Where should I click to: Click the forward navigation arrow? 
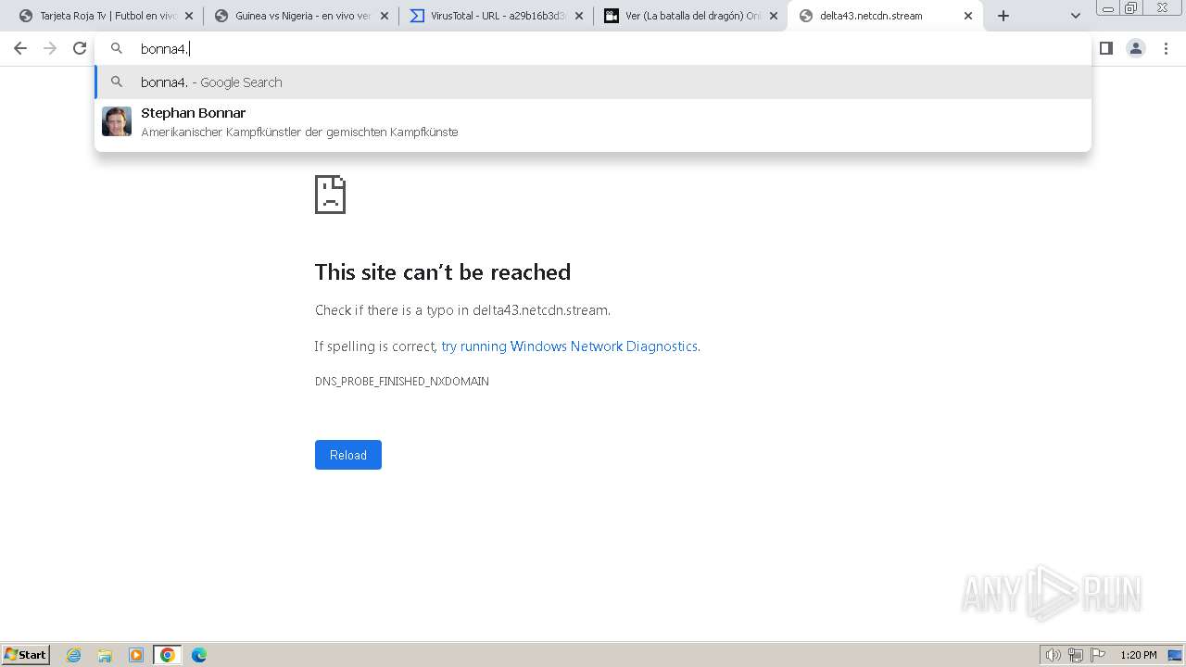tap(50, 48)
